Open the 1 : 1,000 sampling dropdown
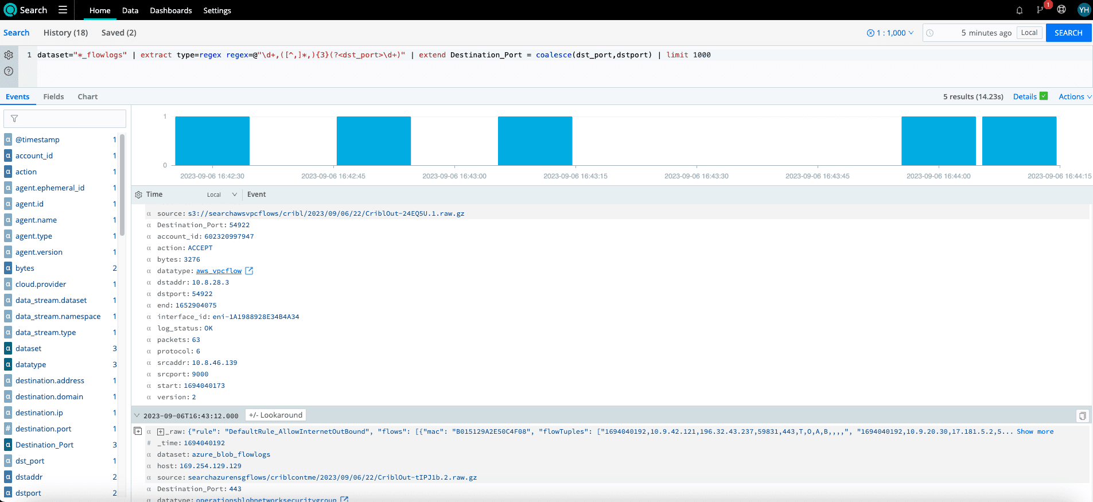This screenshot has width=1093, height=502. [x=890, y=33]
